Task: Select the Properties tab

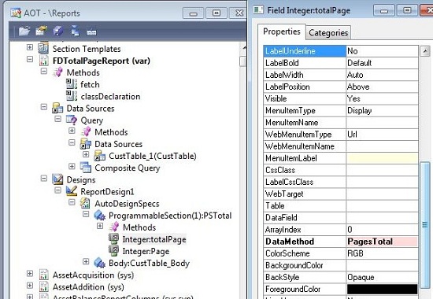Action: coord(282,31)
